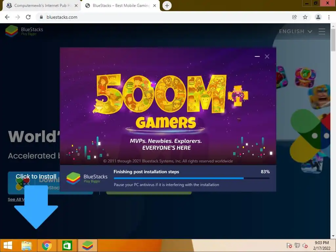The width and height of the screenshot is (336, 252).
Task: Share this page via share icon
Action: (294, 17)
